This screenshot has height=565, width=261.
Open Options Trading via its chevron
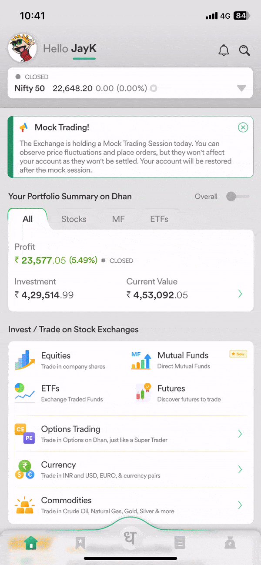240,434
